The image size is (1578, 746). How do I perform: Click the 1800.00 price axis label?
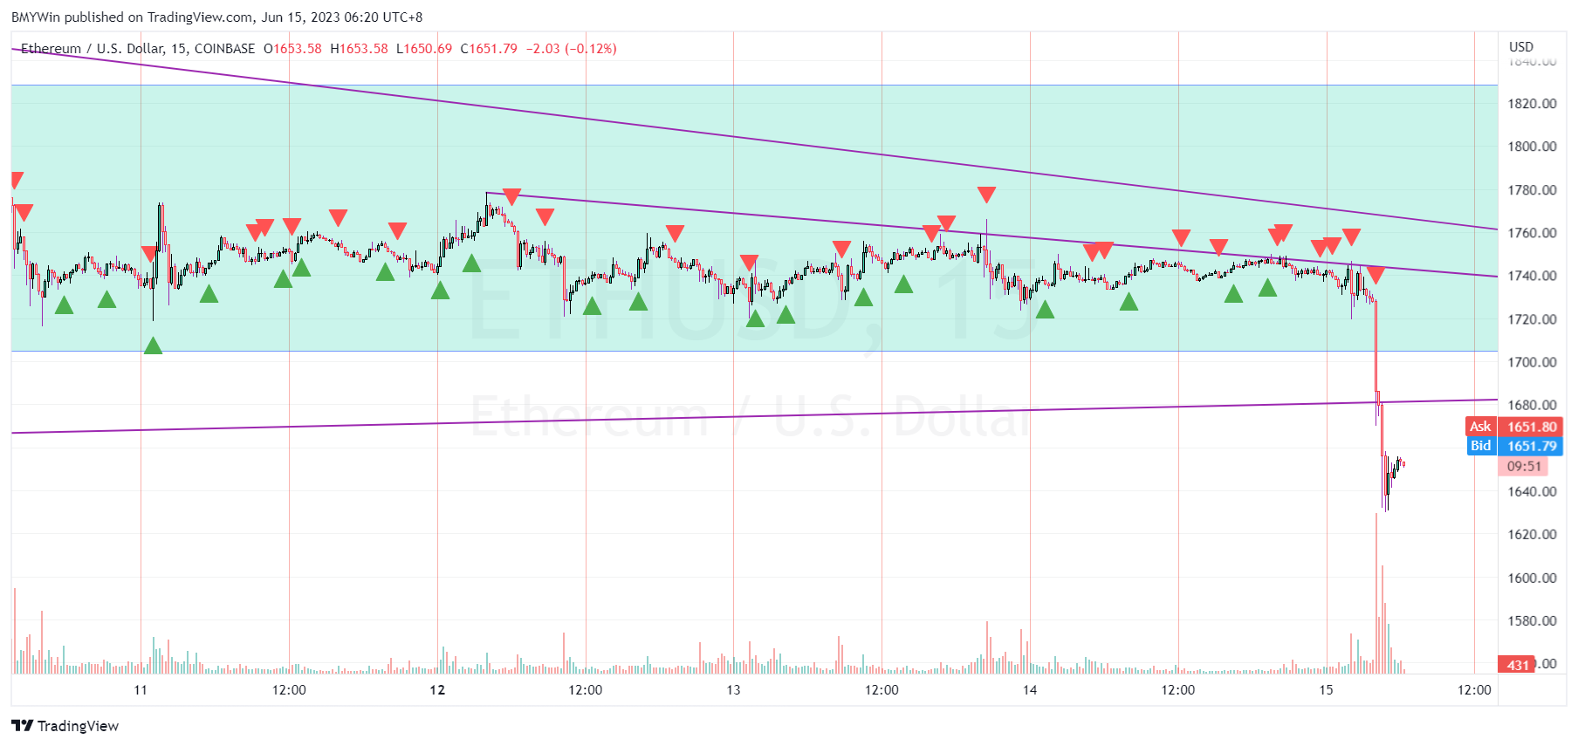1532,147
